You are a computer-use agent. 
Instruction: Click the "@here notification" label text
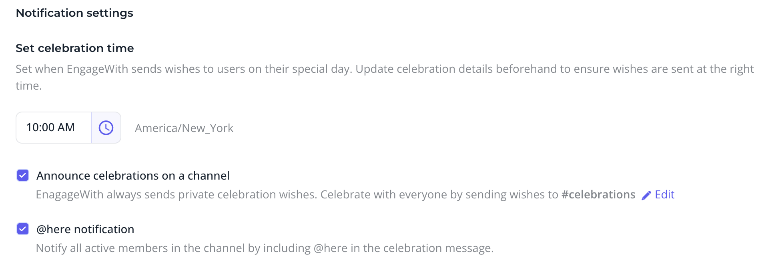click(85, 229)
